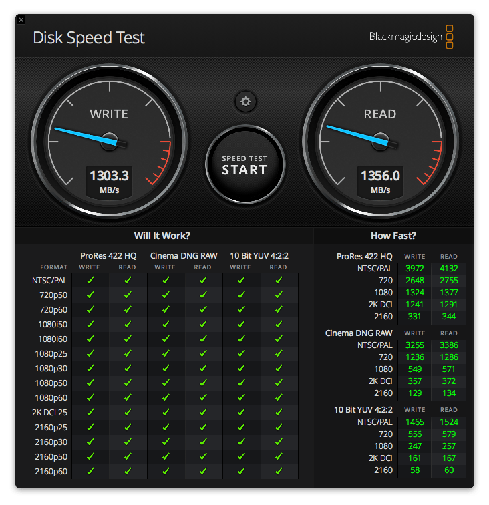Click Cinema DNG 2K DCI read value 372
Viewport: 489px width, 505px height.
click(449, 381)
